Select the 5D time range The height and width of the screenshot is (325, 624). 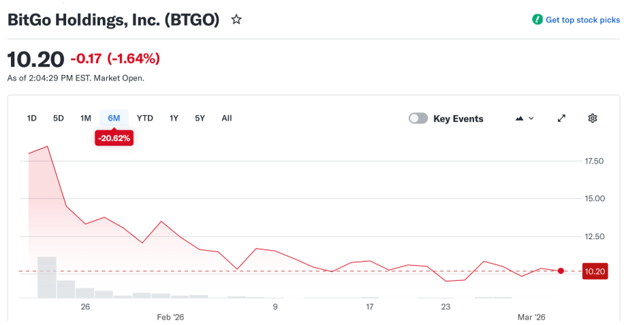coord(59,118)
